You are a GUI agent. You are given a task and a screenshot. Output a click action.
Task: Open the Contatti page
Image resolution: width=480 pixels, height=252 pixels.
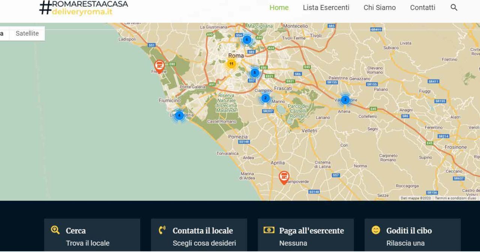(423, 7)
